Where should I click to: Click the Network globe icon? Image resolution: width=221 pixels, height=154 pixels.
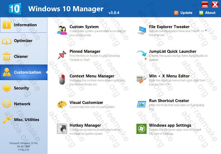click(7, 104)
